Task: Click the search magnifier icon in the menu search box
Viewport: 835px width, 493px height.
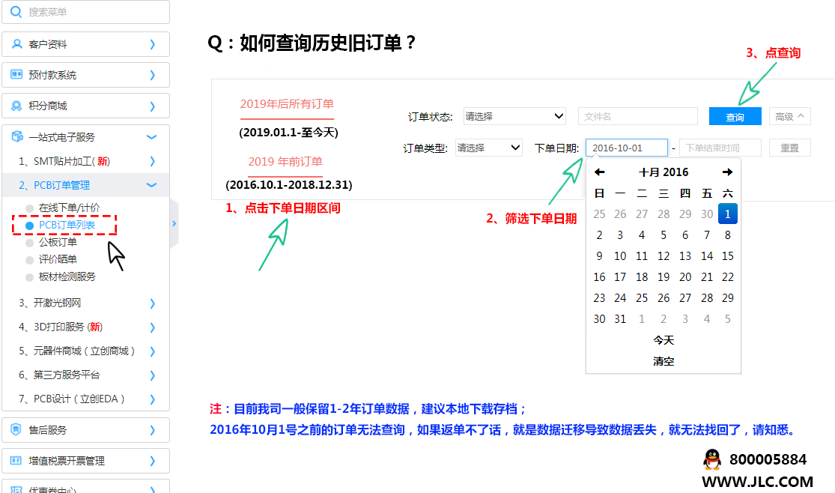Action: pyautogui.click(x=16, y=12)
